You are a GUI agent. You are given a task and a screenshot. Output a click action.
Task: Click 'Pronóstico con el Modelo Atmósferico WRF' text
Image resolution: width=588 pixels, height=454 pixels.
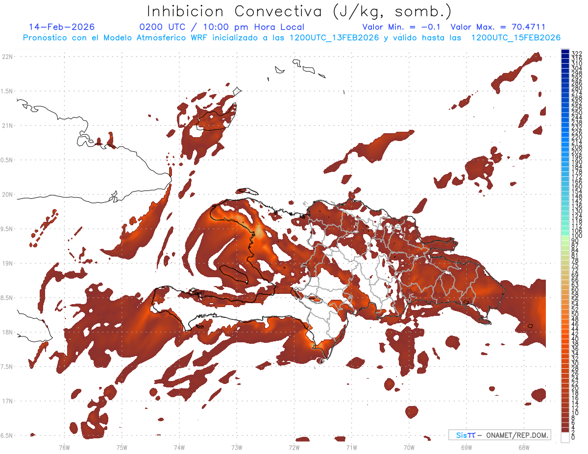pyautogui.click(x=116, y=38)
